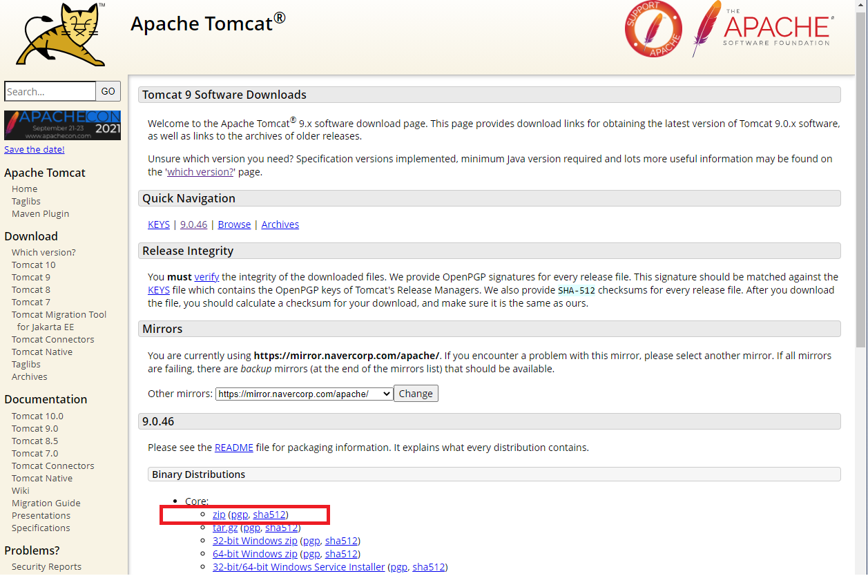Screen dimensions: 868x576
Task: Open sha512 checksum for 64-bit Windows zip
Action: pyautogui.click(x=341, y=554)
